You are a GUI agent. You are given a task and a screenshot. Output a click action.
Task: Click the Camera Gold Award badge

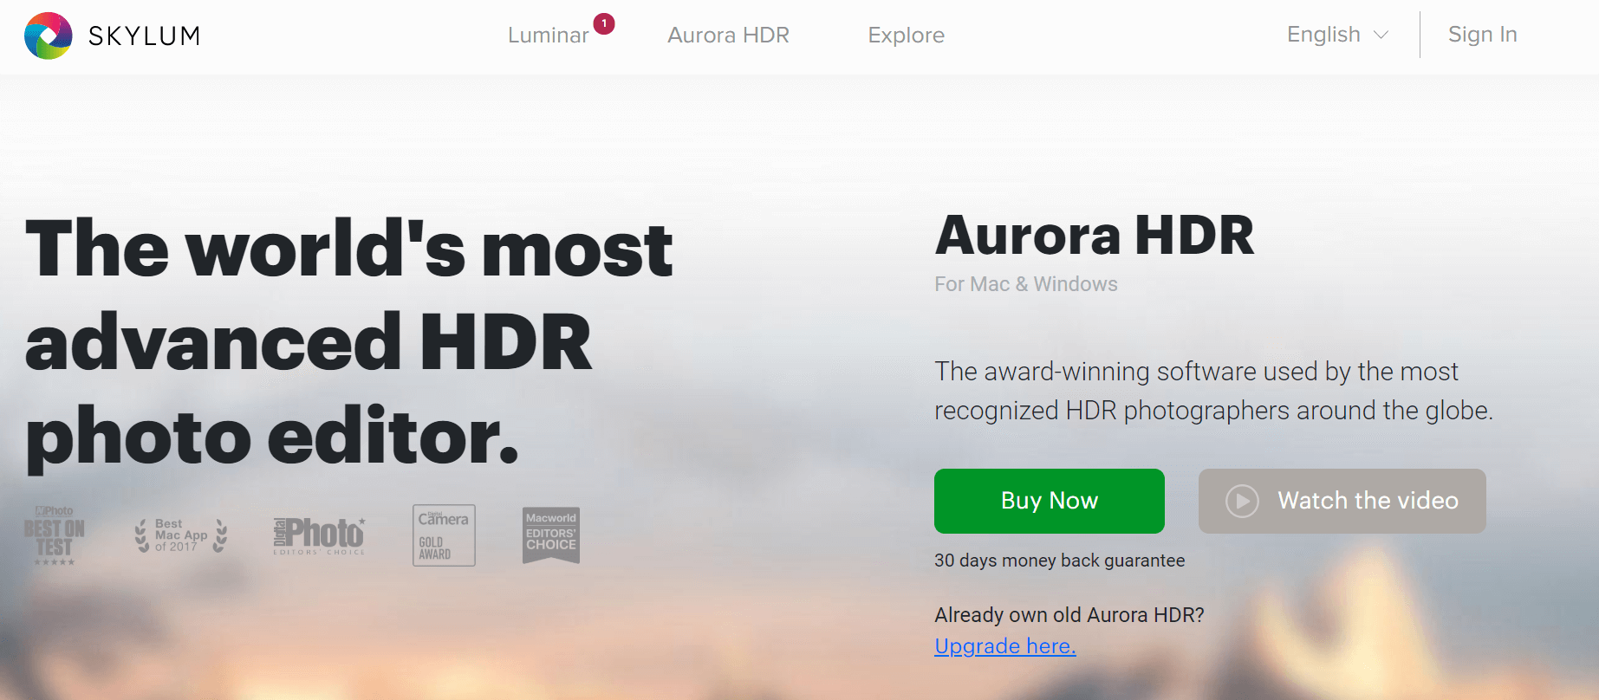(x=444, y=535)
